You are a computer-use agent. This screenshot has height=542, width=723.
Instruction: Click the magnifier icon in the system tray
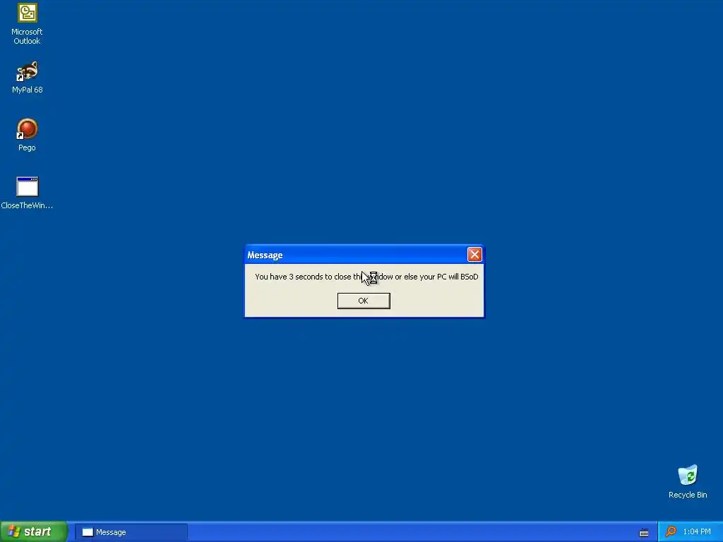pyautogui.click(x=671, y=531)
